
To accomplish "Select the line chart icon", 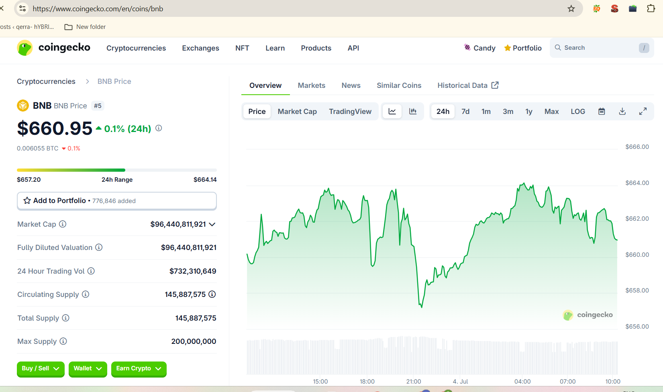I will [392, 111].
